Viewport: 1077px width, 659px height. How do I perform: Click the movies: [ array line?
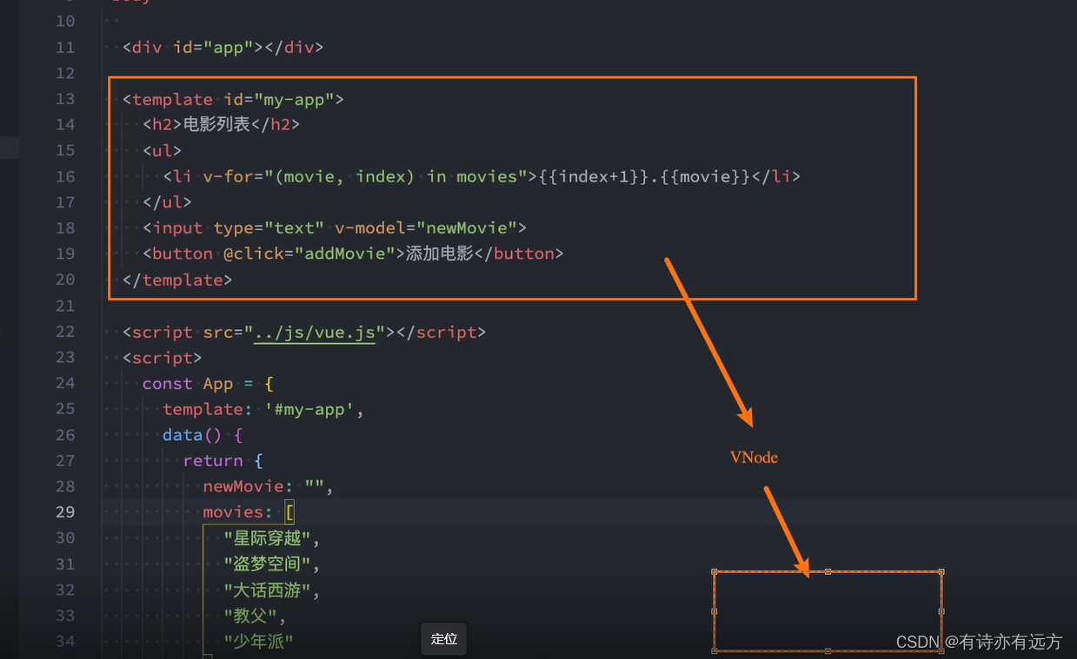tap(249, 512)
